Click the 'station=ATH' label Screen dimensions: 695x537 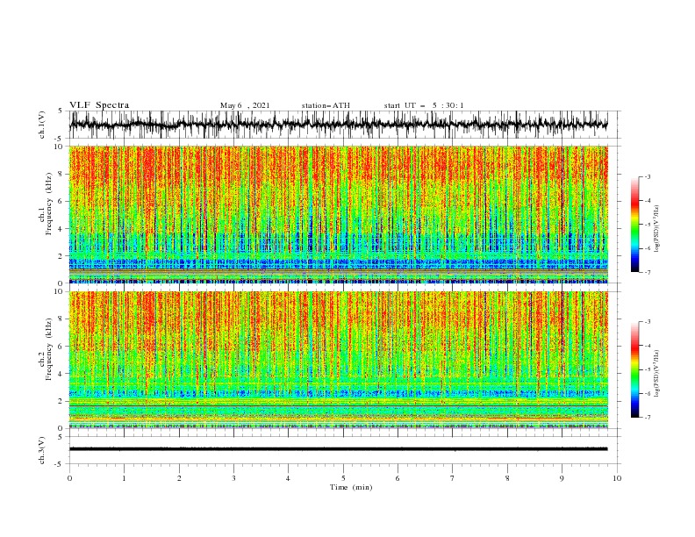(326, 105)
